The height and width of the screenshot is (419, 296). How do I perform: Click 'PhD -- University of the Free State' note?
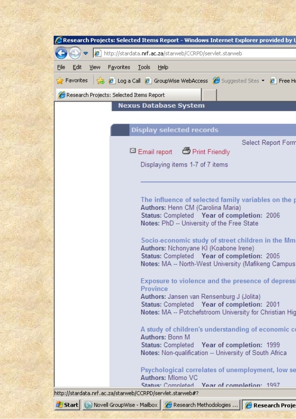210,223
